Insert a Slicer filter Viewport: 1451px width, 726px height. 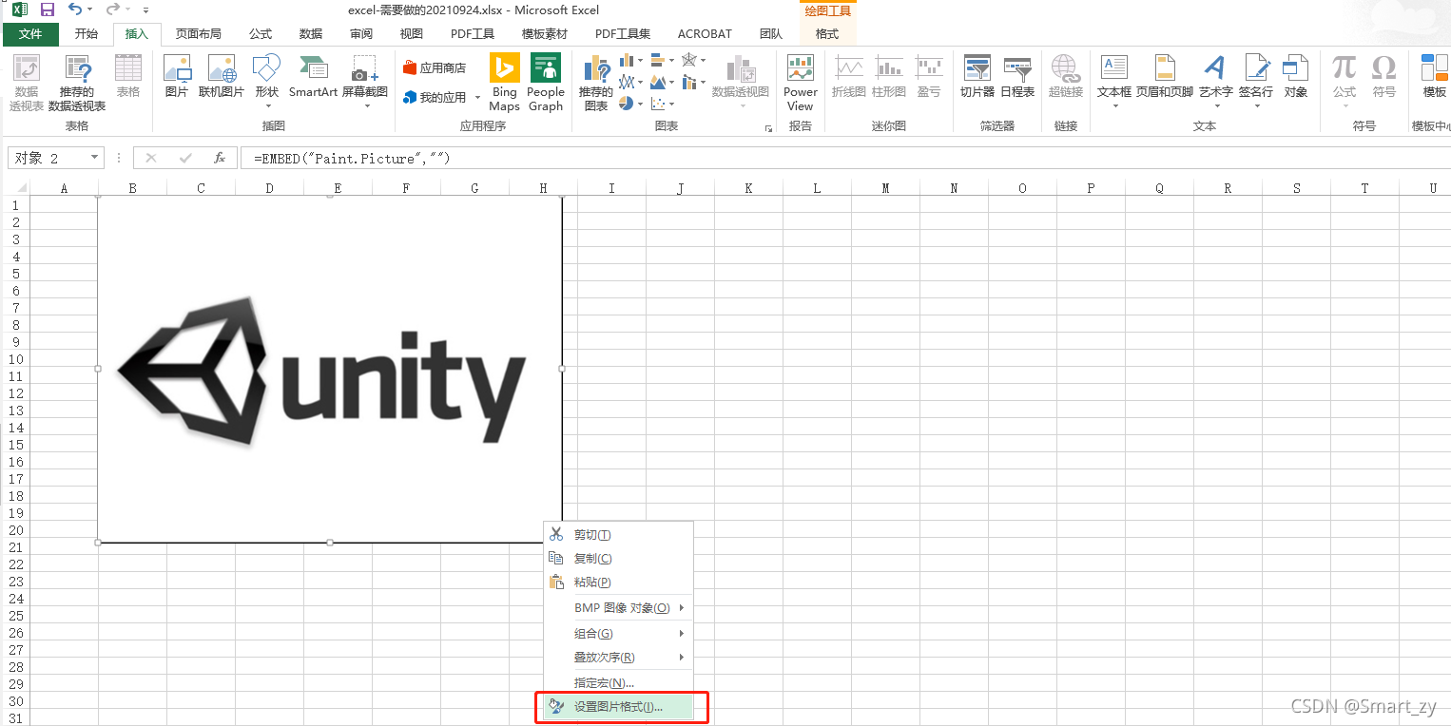(x=977, y=76)
